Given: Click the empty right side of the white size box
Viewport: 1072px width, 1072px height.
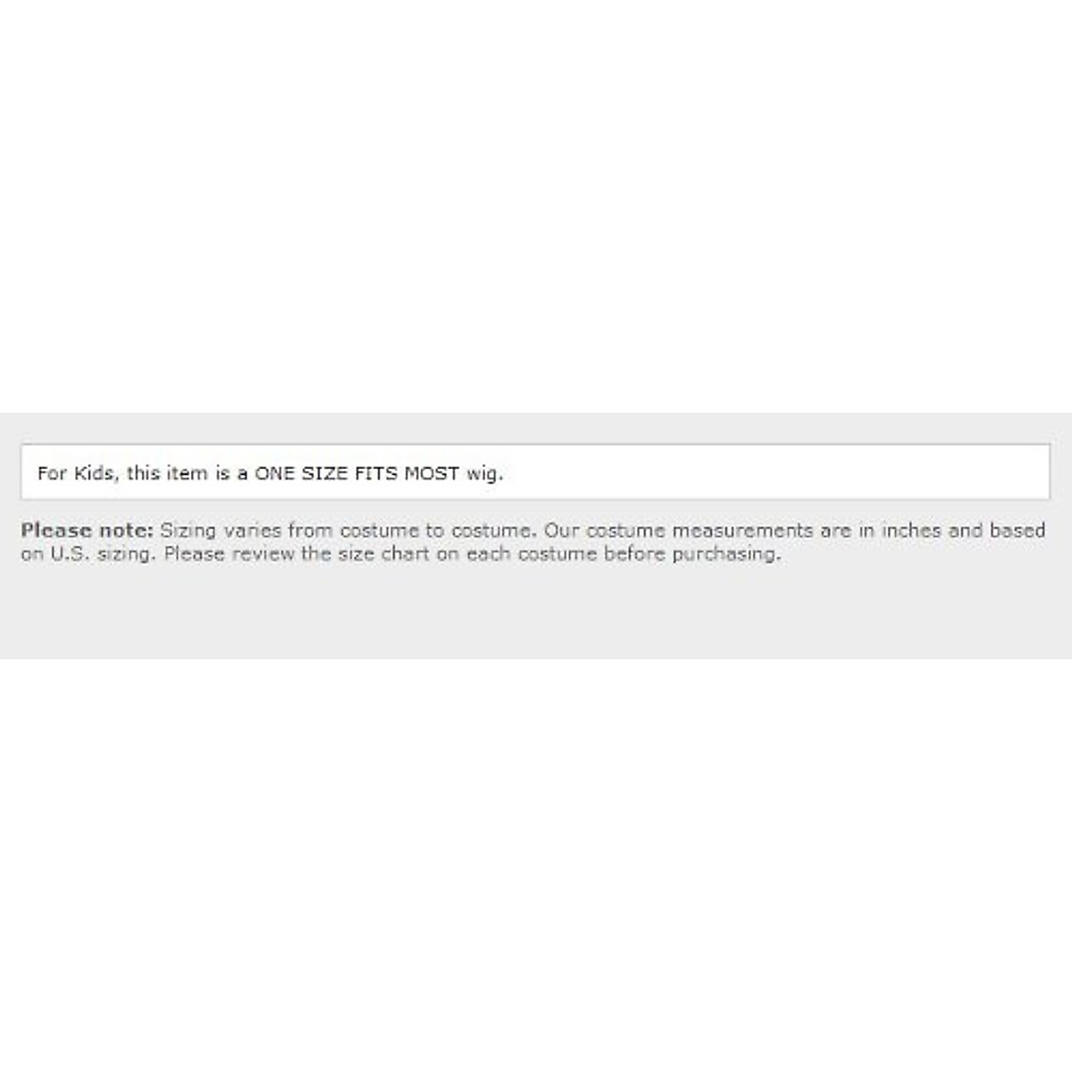Looking at the screenshot, I should point(777,472).
